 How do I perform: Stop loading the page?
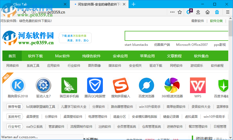[x=24, y=12]
